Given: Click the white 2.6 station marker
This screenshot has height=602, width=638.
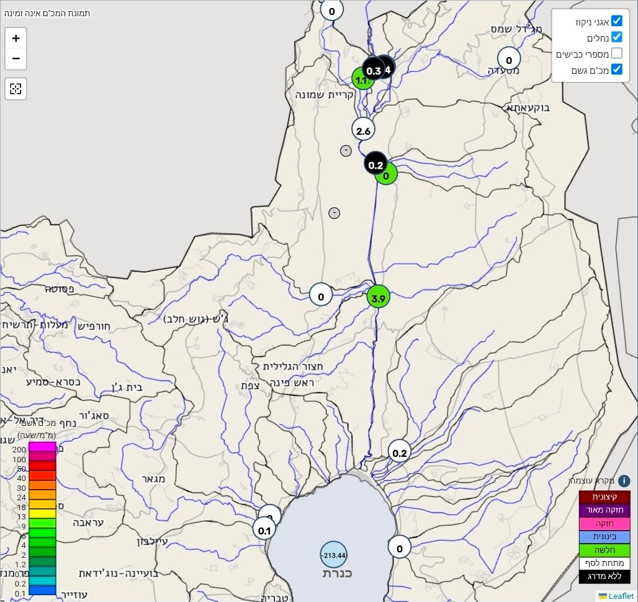Looking at the screenshot, I should coord(364,130).
